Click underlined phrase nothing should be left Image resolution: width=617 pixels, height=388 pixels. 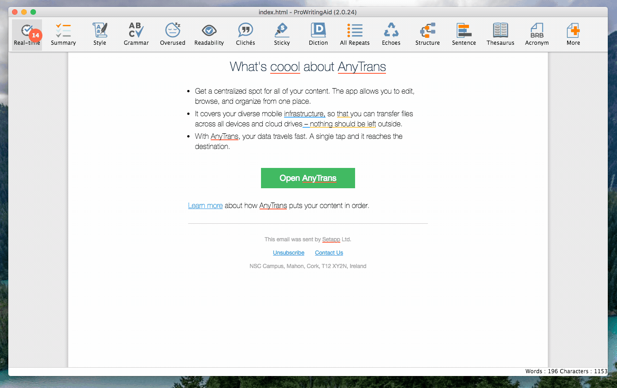pyautogui.click(x=343, y=124)
